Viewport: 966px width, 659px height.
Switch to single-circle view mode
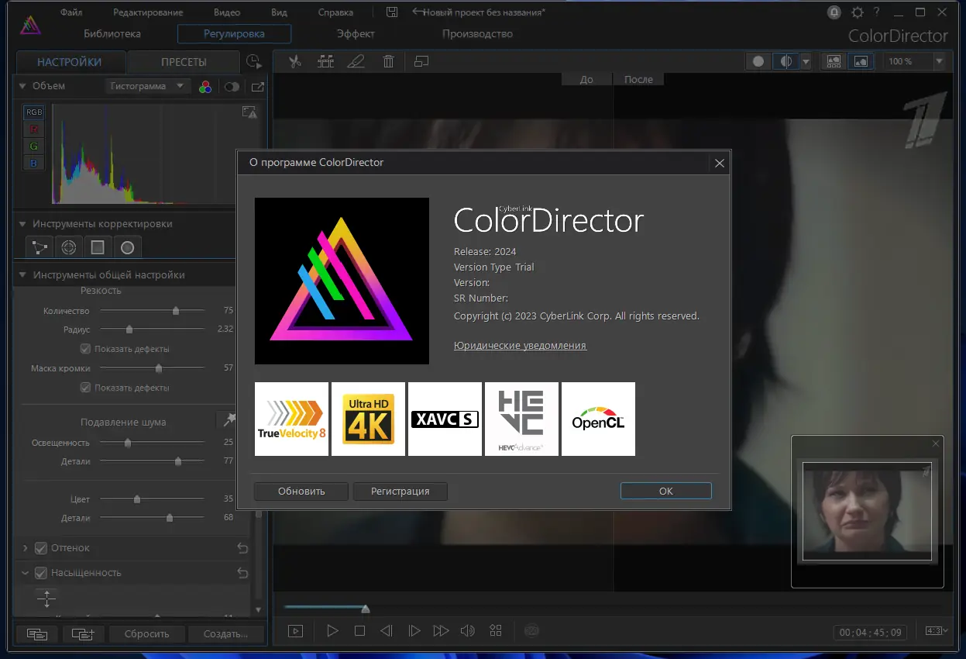point(758,61)
